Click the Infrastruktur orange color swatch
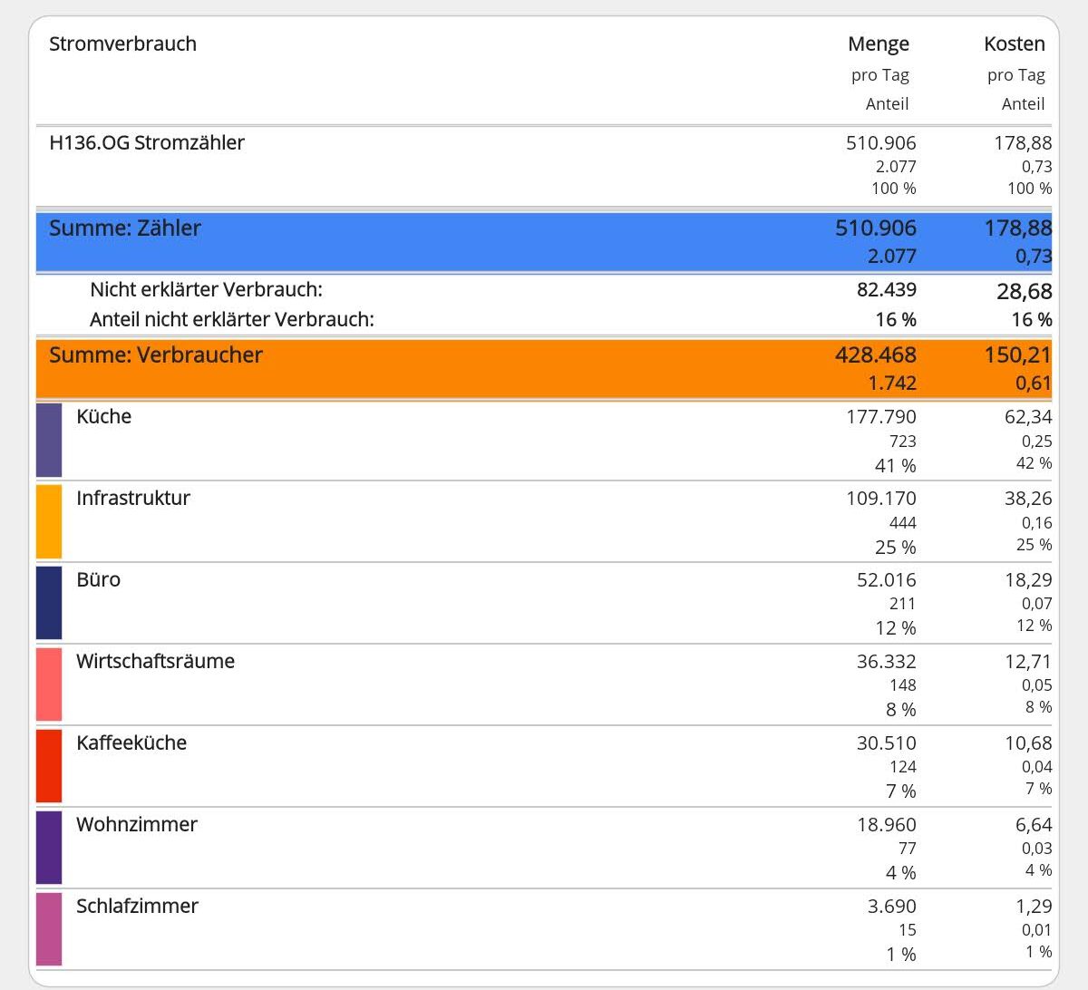Viewport: 1088px width, 990px height. pyautogui.click(x=49, y=522)
